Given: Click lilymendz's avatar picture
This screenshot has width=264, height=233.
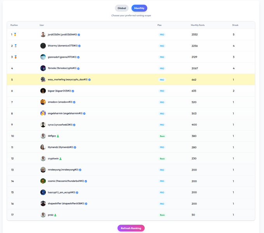Looking at the screenshot, I should point(43,147).
